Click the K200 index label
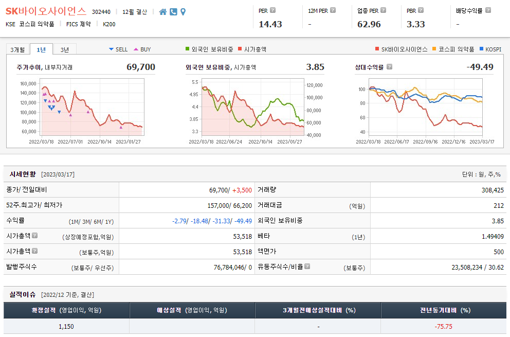 [x=109, y=24]
